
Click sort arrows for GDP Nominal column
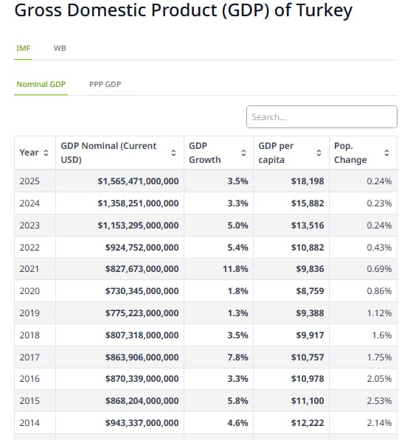pyautogui.click(x=173, y=153)
